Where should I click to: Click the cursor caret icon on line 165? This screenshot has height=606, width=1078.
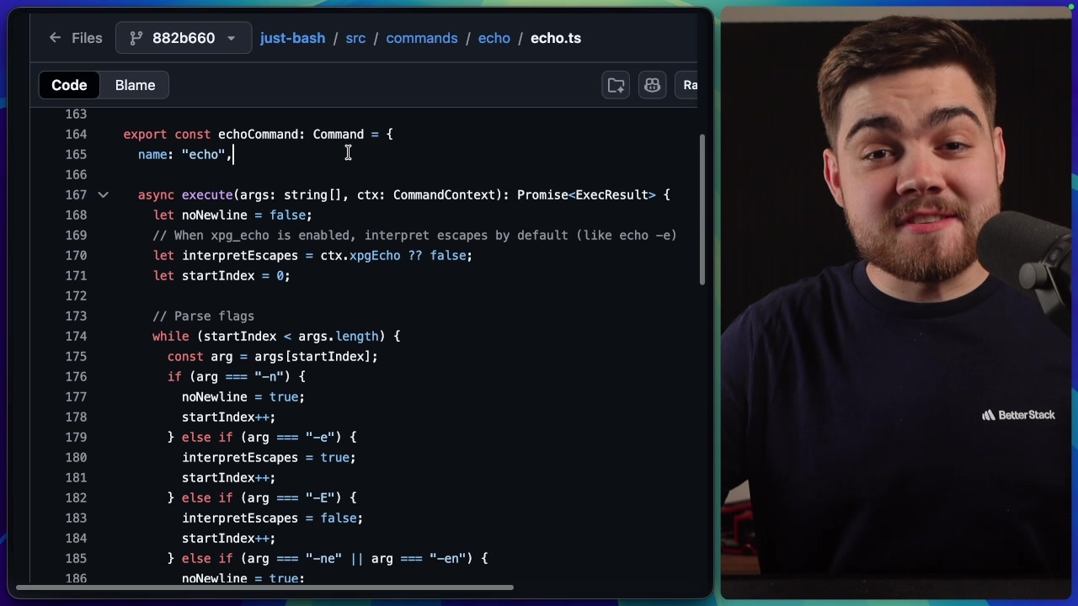tap(348, 153)
